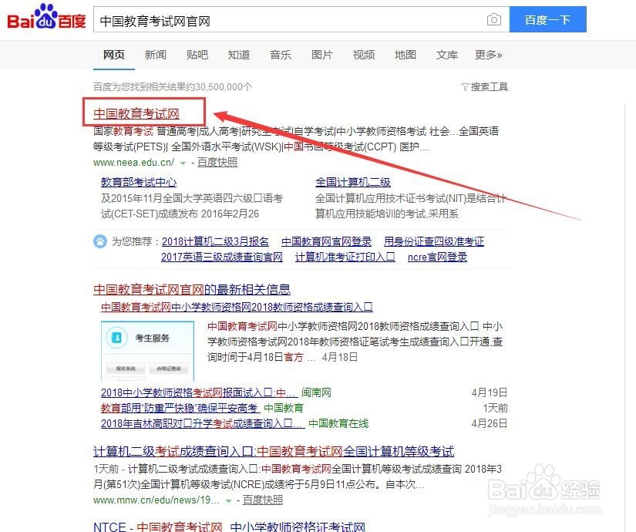Click recommended 用身份证查四级准考证 link

pos(434,242)
